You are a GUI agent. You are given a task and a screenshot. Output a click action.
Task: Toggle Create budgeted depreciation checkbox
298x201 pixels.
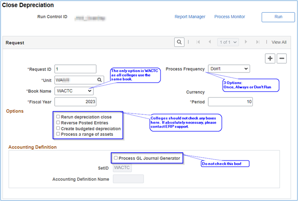[58, 129]
